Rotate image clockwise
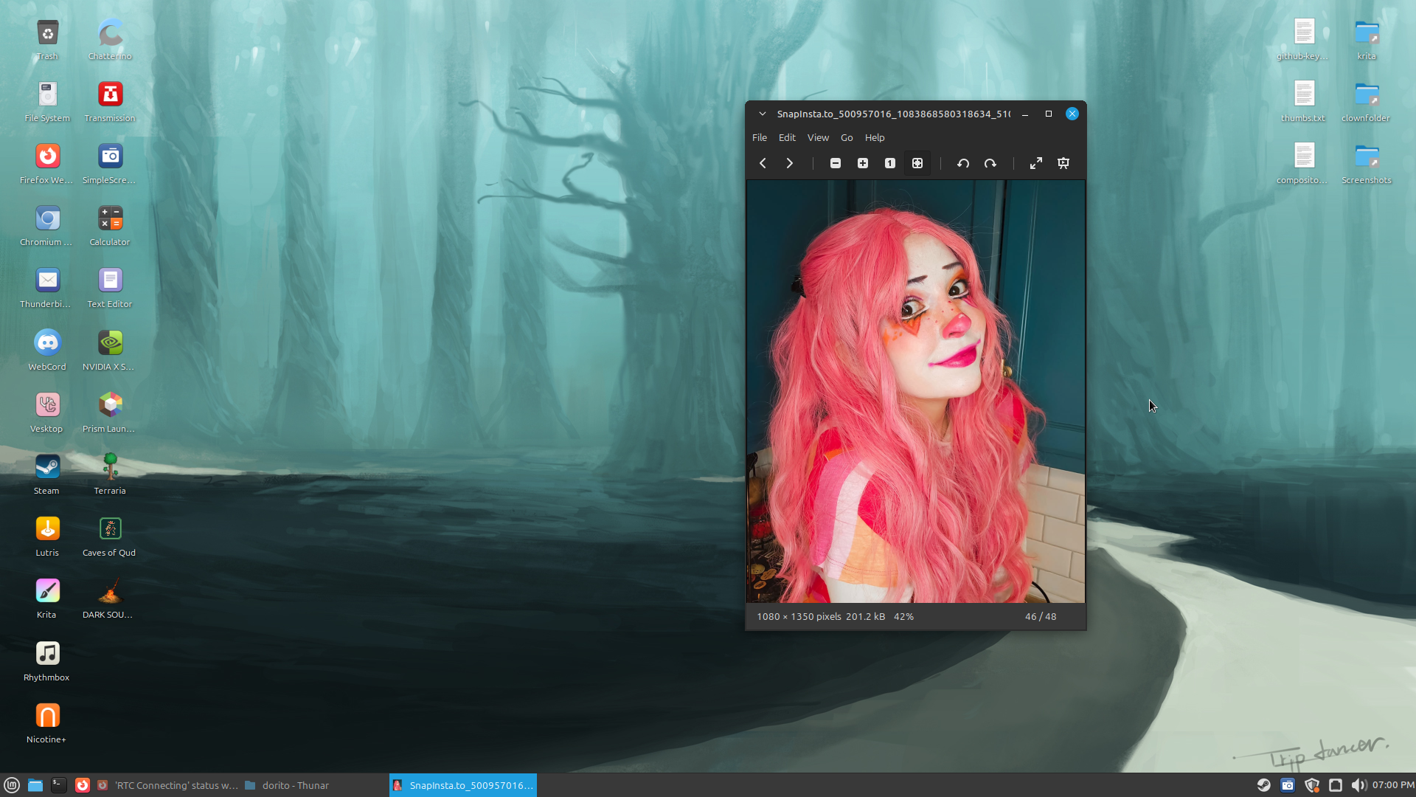 pyautogui.click(x=990, y=163)
